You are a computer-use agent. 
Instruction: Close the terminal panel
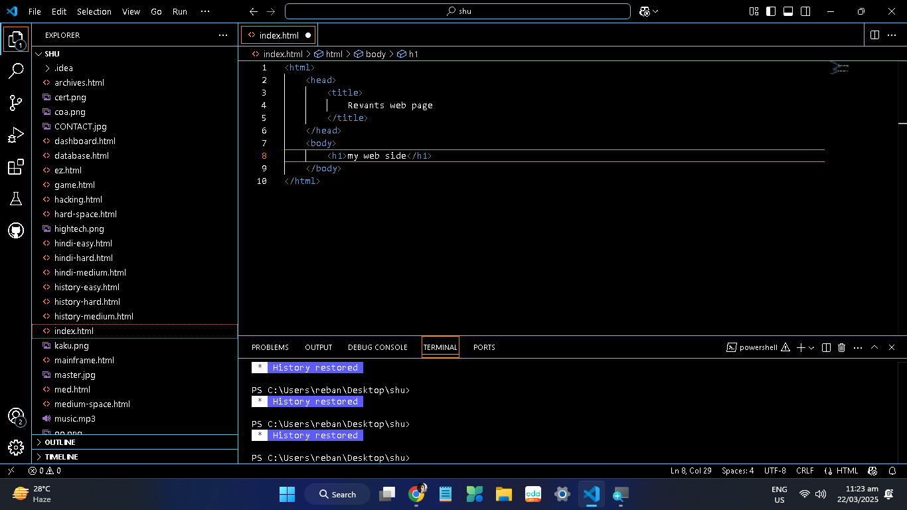tap(892, 347)
